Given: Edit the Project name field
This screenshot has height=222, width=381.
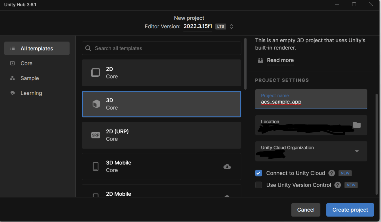Looking at the screenshot, I should pyautogui.click(x=311, y=99).
